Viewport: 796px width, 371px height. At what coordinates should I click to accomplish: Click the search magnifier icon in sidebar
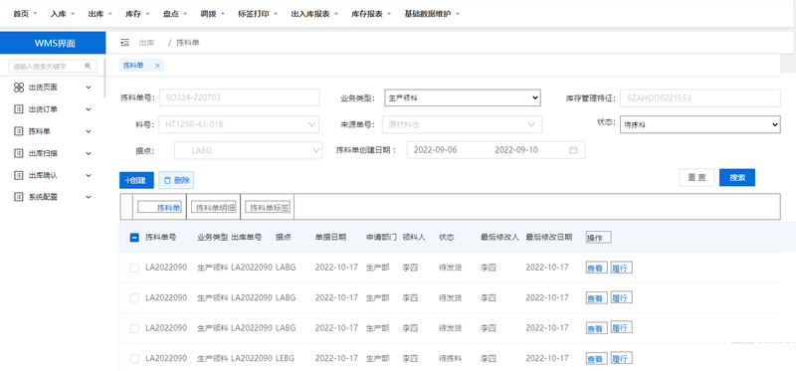tap(88, 66)
